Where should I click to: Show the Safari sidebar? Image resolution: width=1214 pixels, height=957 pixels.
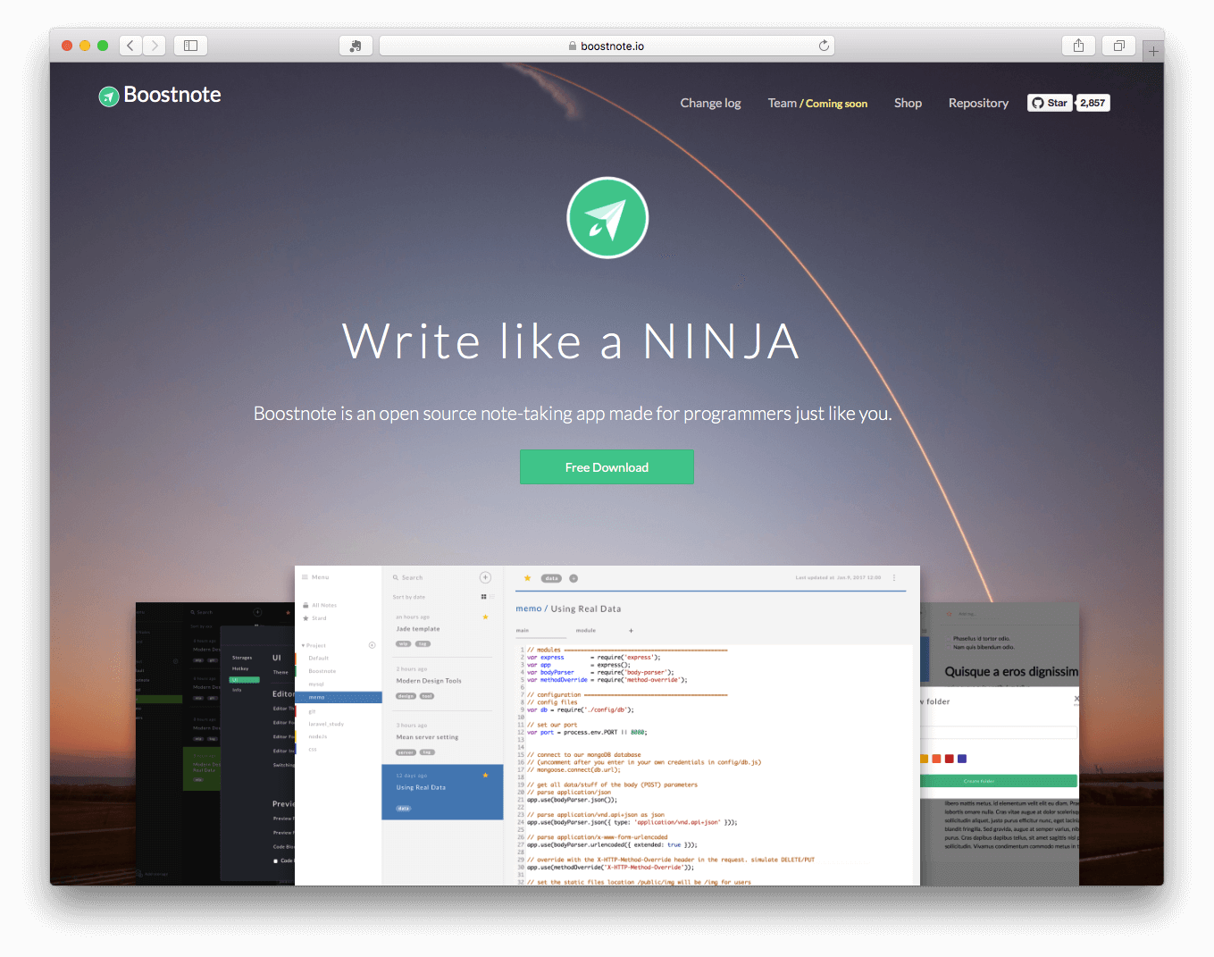coord(190,46)
